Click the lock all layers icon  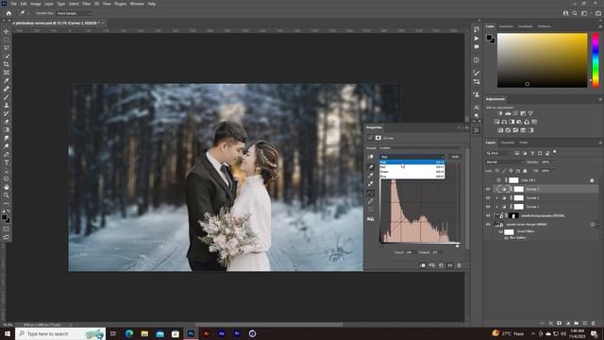pyautogui.click(x=525, y=170)
